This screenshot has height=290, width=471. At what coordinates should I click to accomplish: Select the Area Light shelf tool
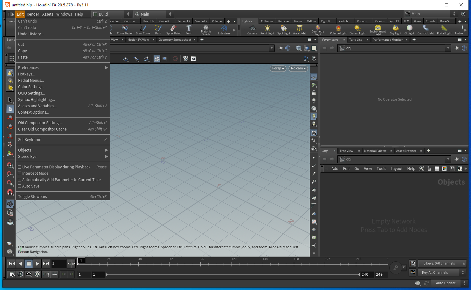point(300,30)
